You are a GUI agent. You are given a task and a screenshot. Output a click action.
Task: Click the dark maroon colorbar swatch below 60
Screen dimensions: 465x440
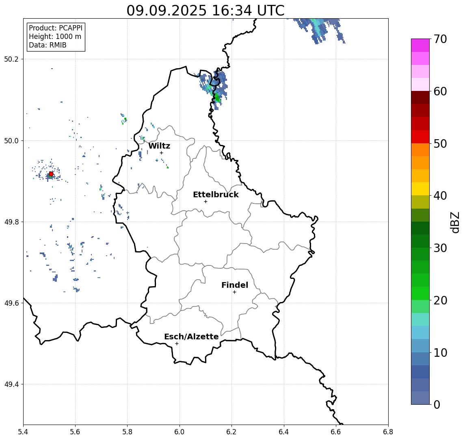pyautogui.click(x=420, y=97)
